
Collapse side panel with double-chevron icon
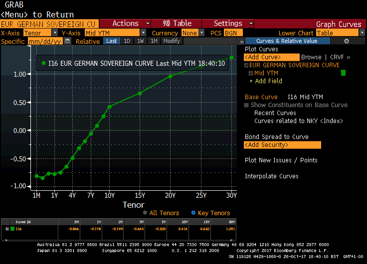[241, 41]
